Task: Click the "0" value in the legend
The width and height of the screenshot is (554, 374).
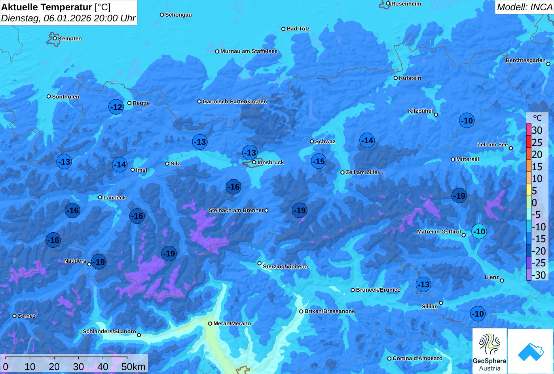Action: (x=534, y=203)
